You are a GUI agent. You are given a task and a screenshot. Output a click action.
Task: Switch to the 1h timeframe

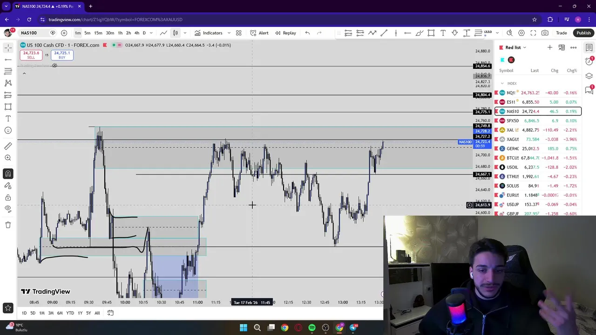120,33
